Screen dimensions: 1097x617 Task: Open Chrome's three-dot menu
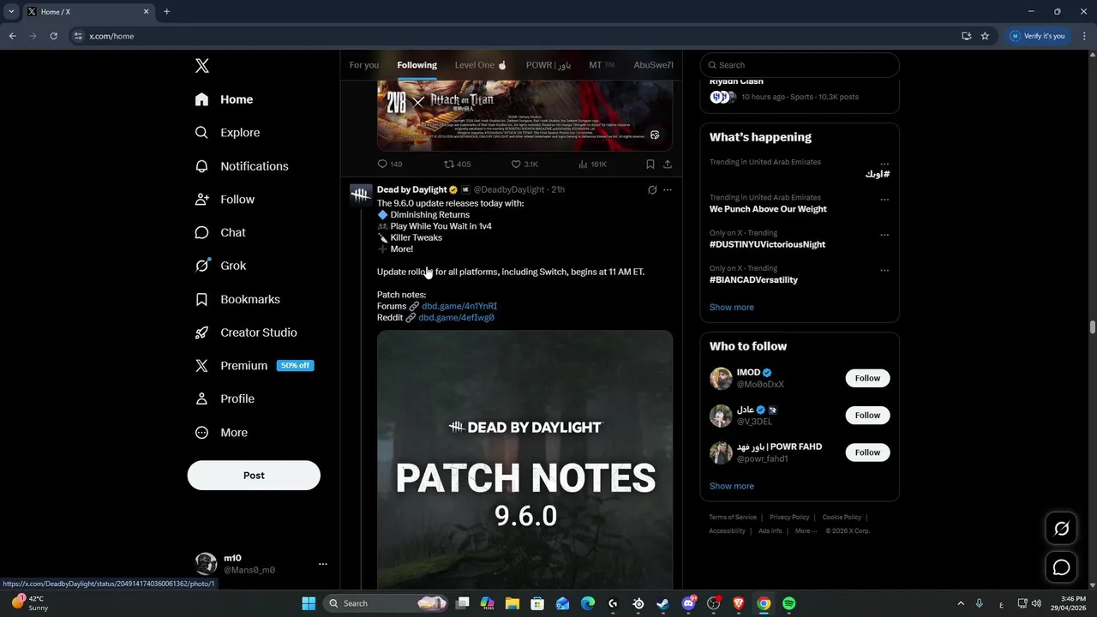pos(1084,36)
